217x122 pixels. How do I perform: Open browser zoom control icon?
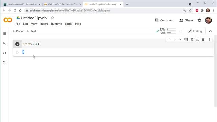pyautogui.click(x=185, y=11)
